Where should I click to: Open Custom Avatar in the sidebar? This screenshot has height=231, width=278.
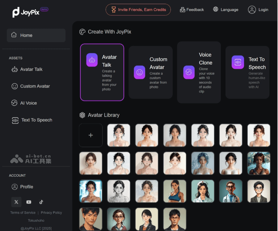tap(35, 86)
